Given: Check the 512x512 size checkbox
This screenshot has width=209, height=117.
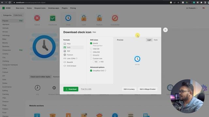Looking at the screenshot, I should point(91,55).
